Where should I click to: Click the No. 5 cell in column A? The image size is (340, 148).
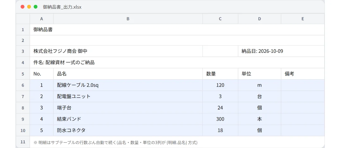pyautogui.click(x=42, y=130)
